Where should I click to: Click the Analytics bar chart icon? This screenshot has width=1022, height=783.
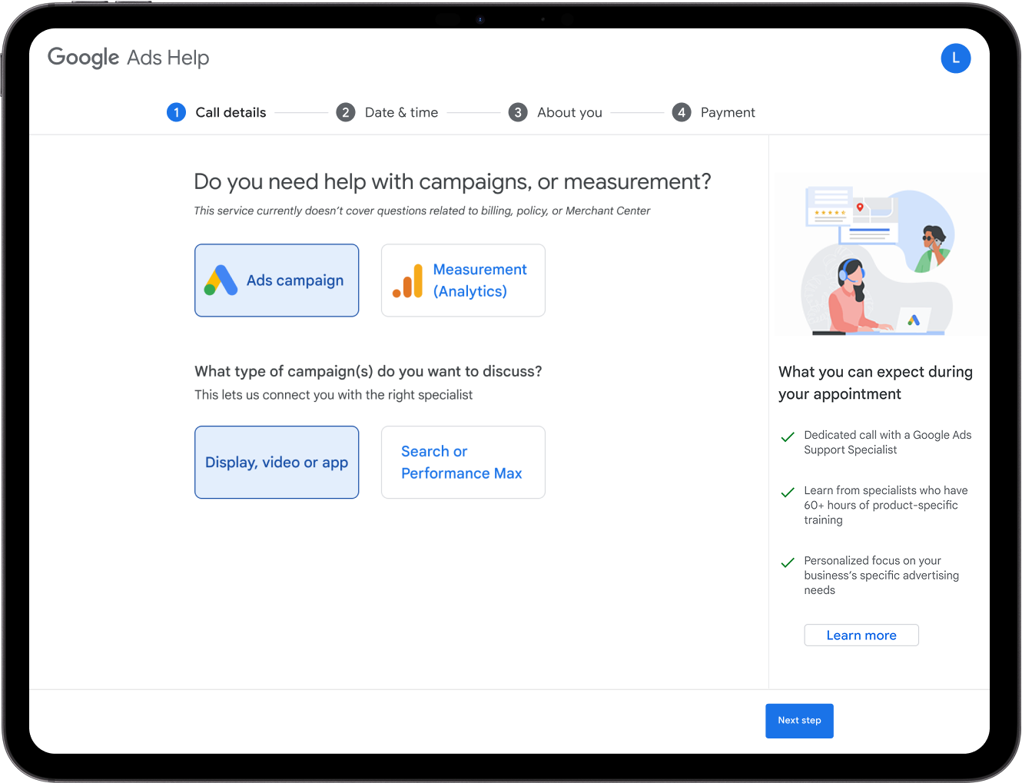[x=408, y=280]
